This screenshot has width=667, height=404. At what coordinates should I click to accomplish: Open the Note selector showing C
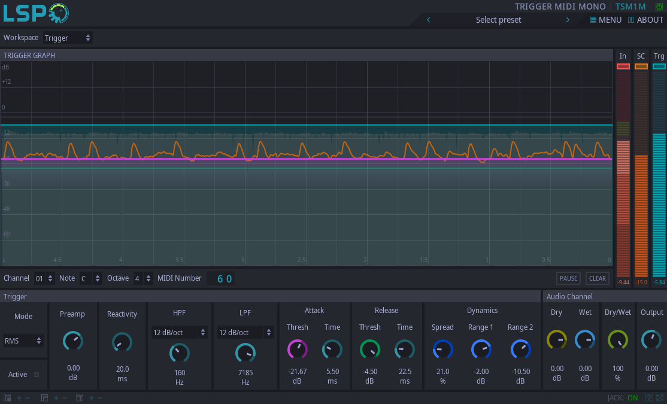pyautogui.click(x=86, y=278)
